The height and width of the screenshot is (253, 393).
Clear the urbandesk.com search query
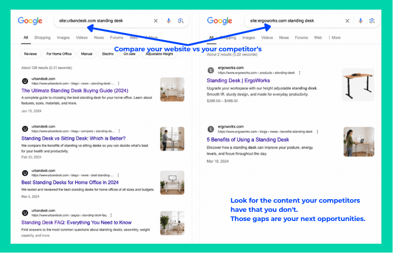coord(156,21)
